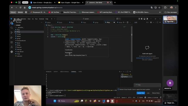Switch to the Output panel tab

point(56,72)
